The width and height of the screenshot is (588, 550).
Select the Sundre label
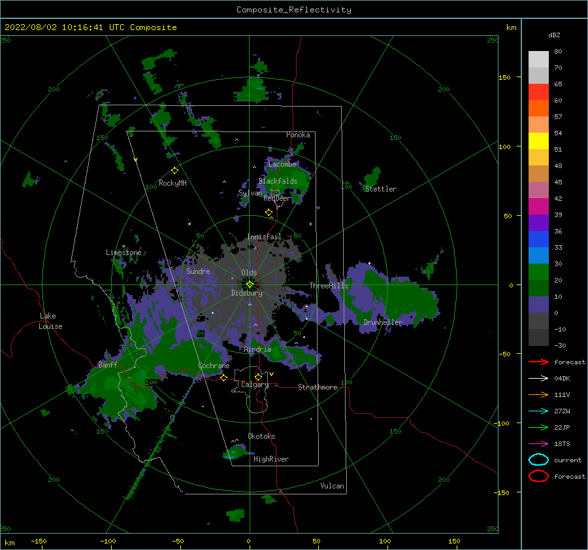(198, 271)
